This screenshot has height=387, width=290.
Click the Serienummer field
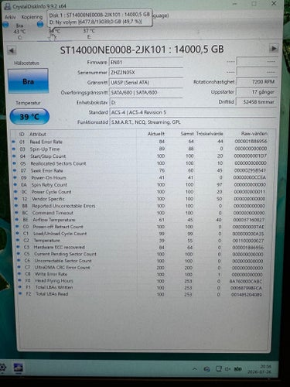coord(146,73)
